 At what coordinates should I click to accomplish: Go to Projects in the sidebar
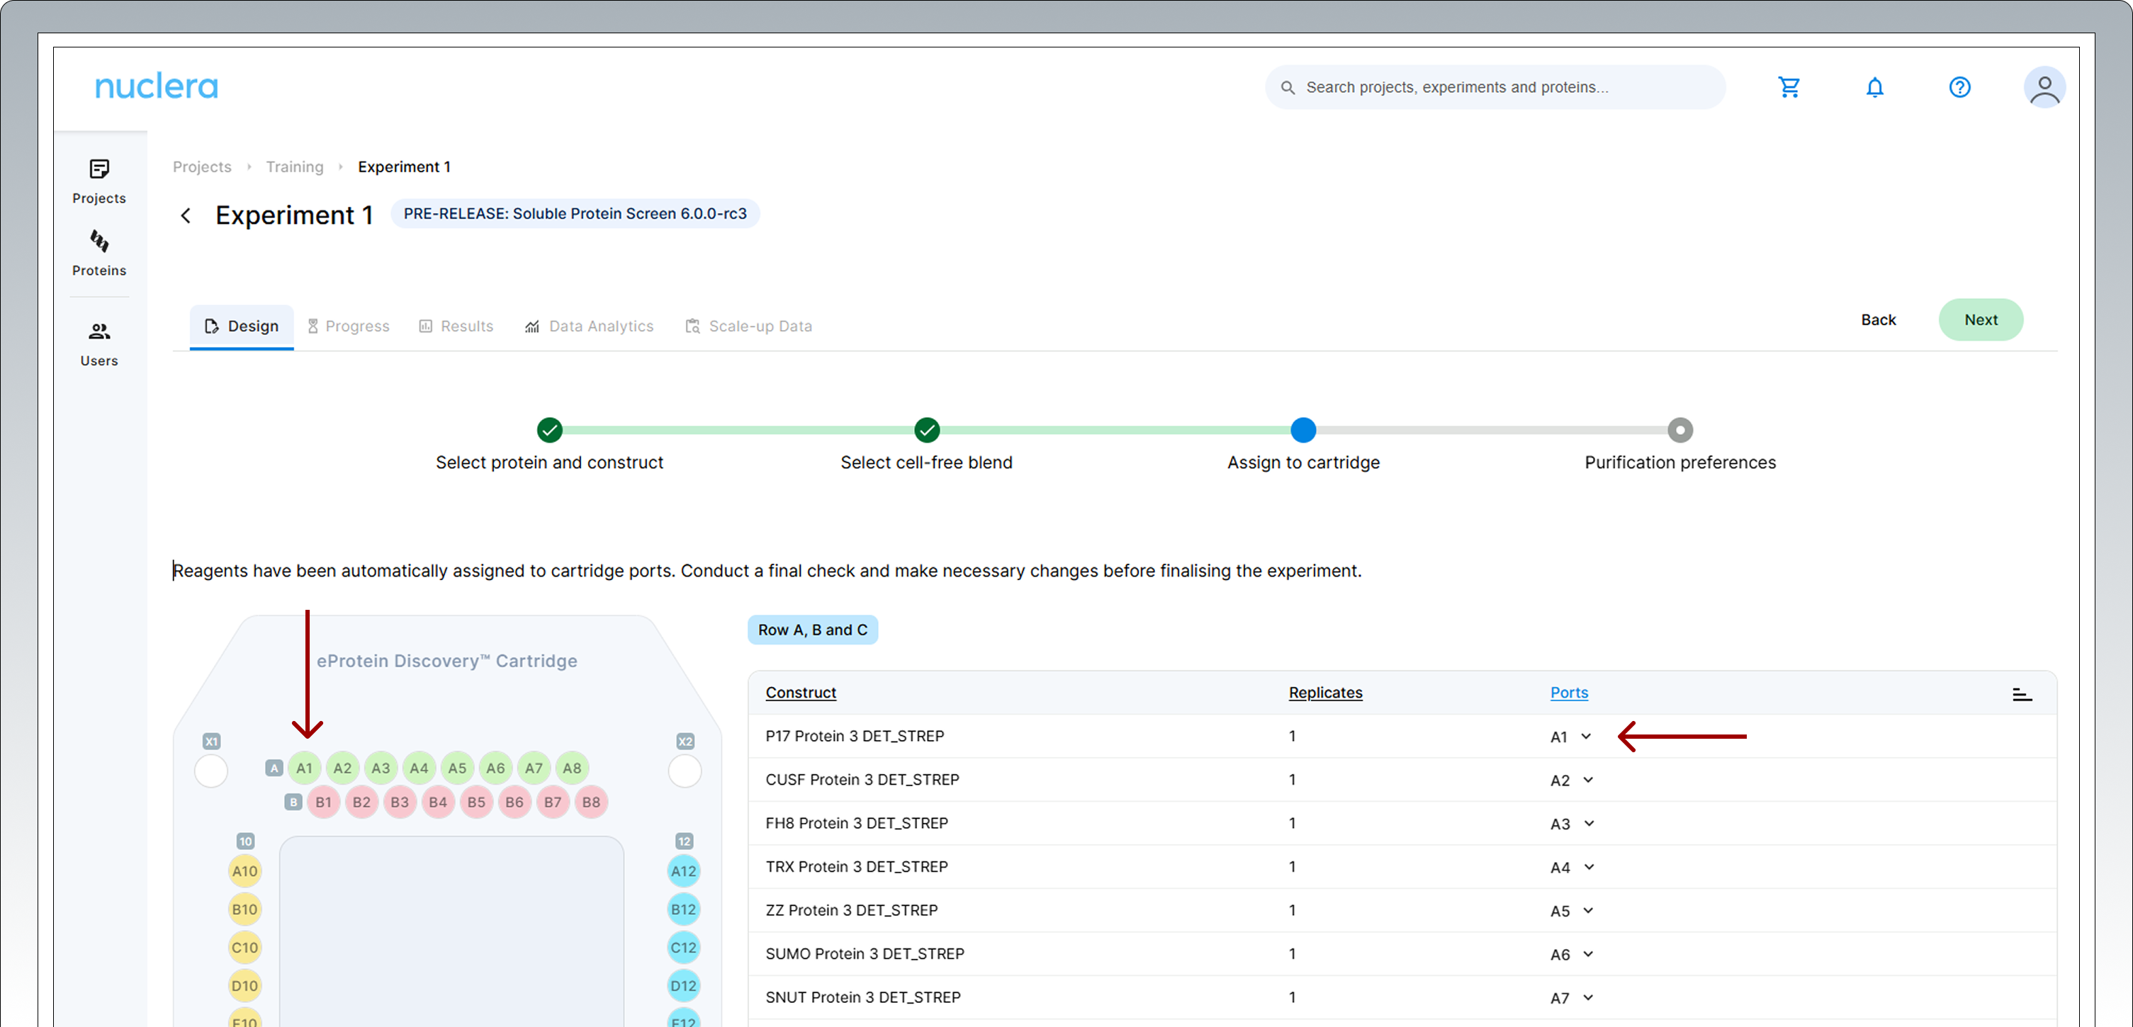click(x=99, y=181)
